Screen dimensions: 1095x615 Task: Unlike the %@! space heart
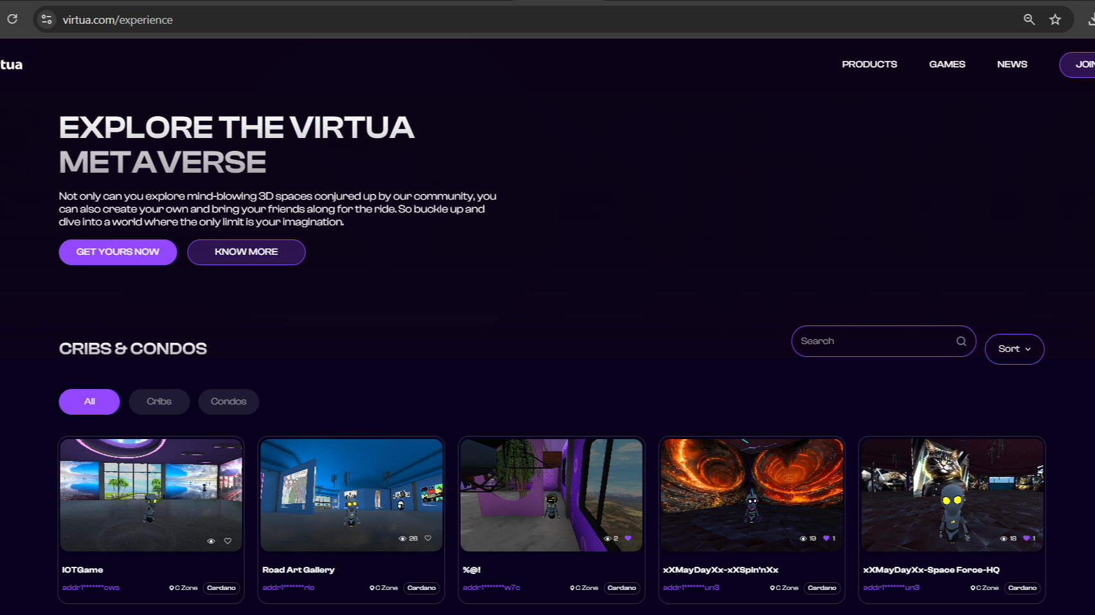coord(628,539)
